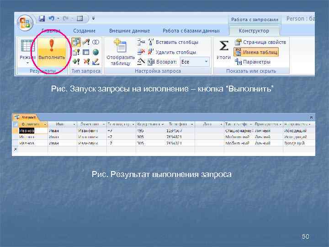Viewport: 329px width, 247px height.
Task: Choose the Crosstab query grid icon
Action: pos(86,52)
